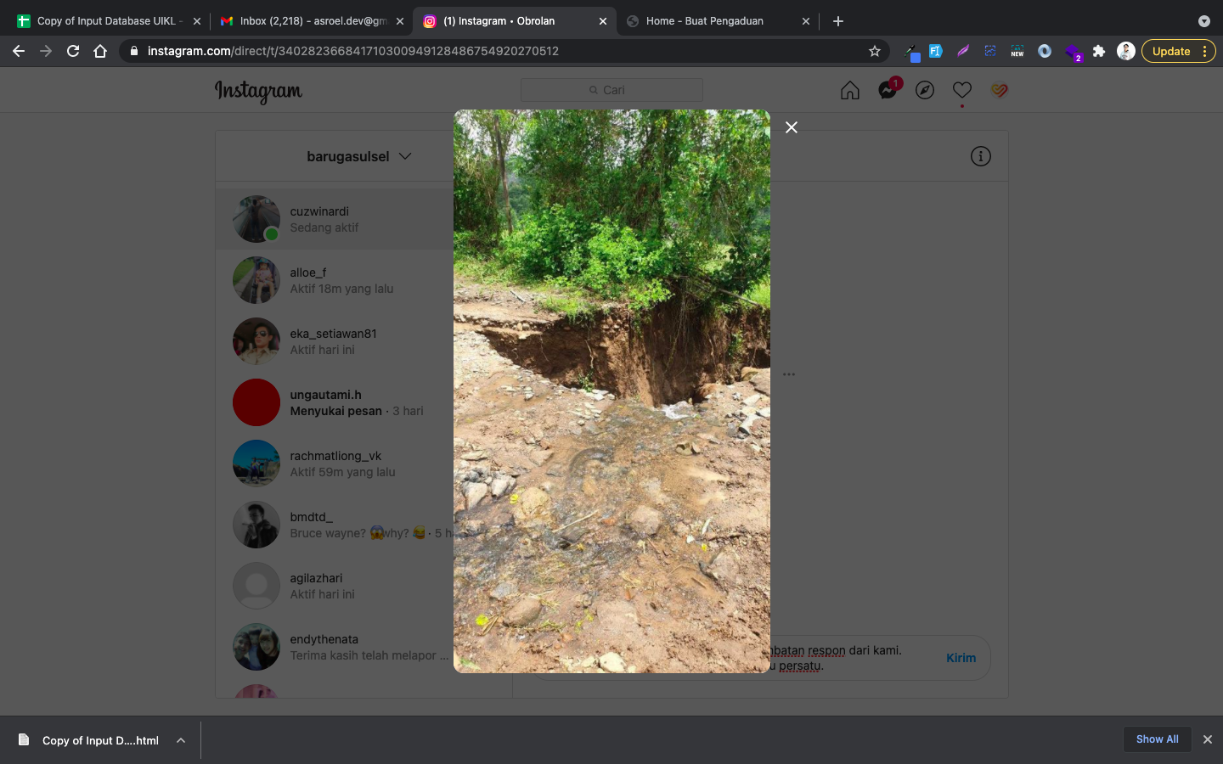
Task: Reload the current page
Action: (x=73, y=51)
